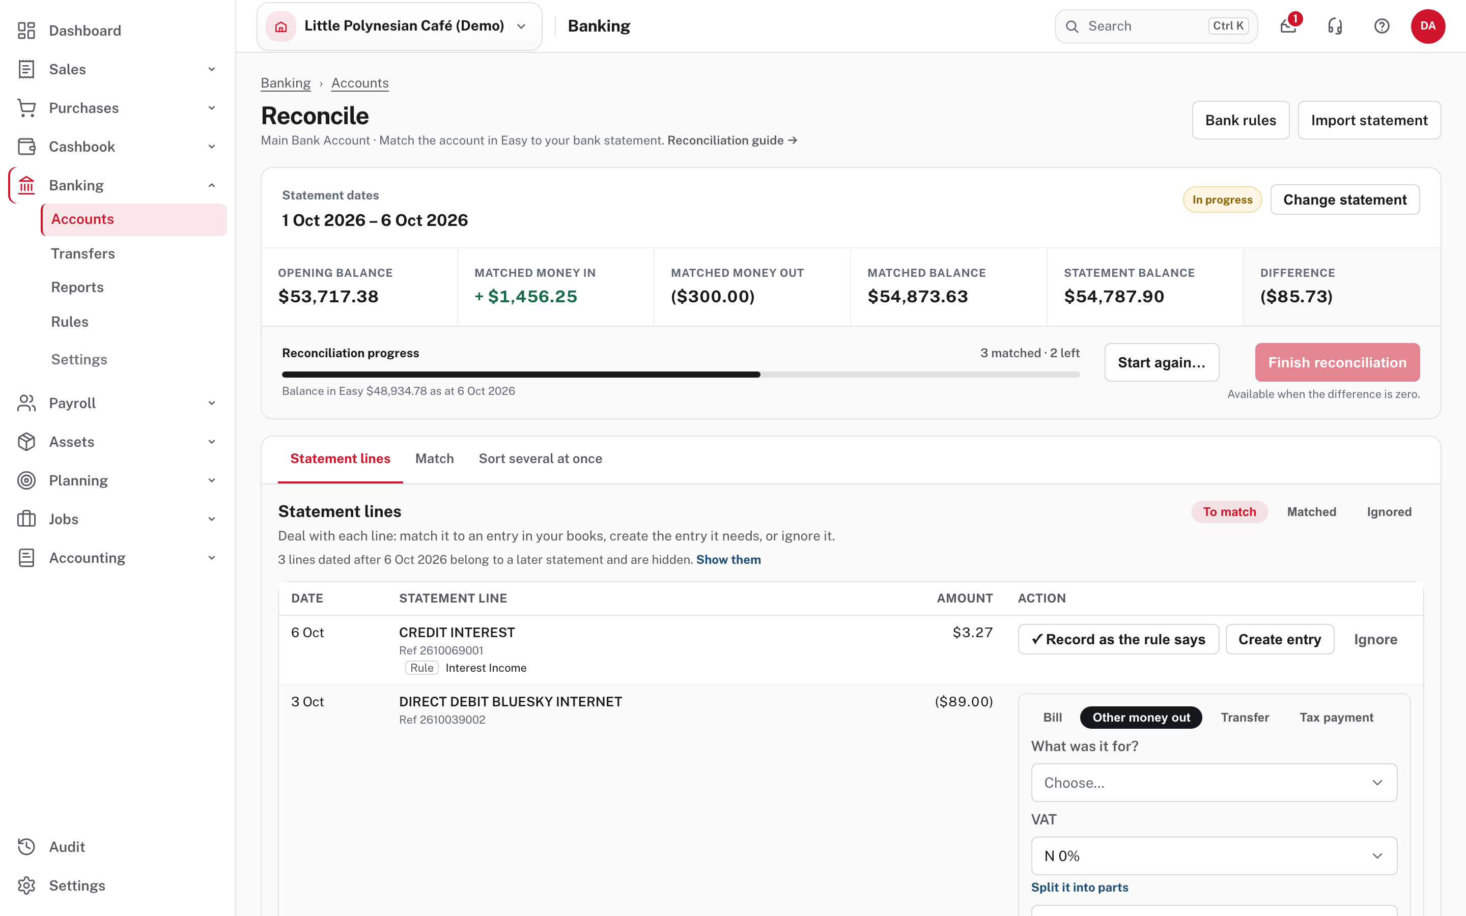The width and height of the screenshot is (1466, 916).
Task: Open the Sort several at once tab
Action: click(x=541, y=459)
